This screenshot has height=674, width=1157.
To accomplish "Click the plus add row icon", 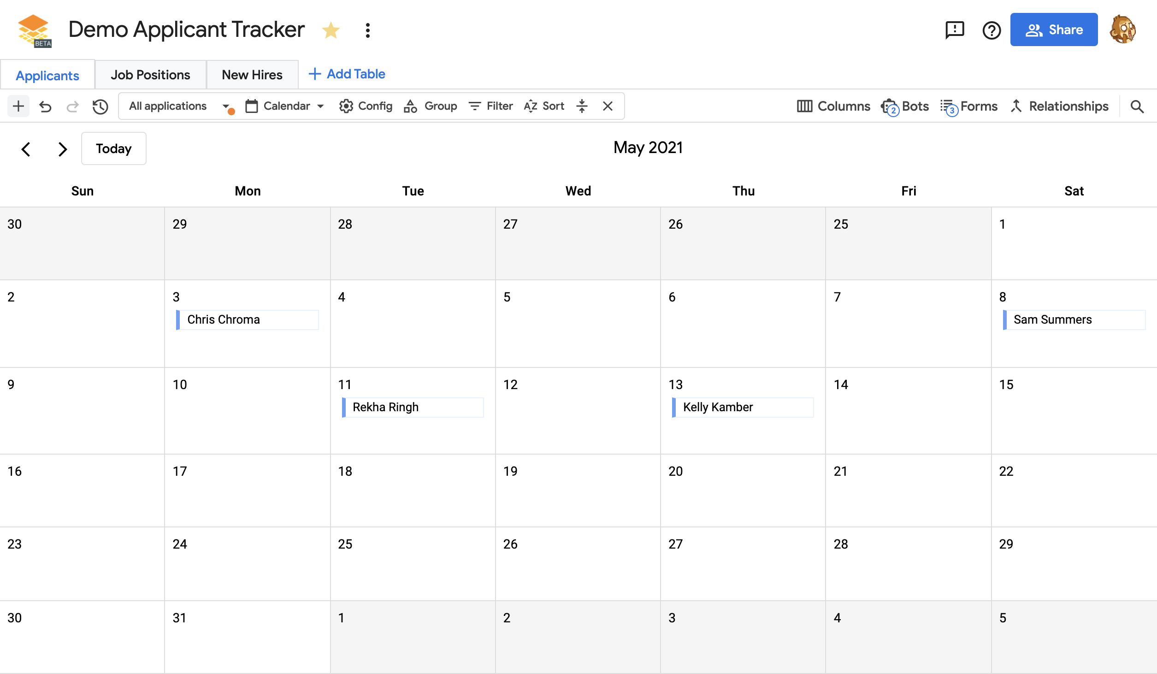I will 18,106.
